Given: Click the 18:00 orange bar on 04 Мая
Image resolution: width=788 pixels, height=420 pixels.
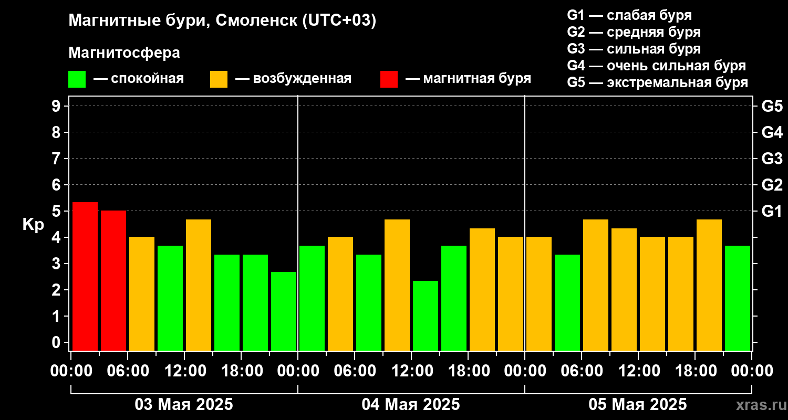Looking at the screenshot, I should click(482, 289).
